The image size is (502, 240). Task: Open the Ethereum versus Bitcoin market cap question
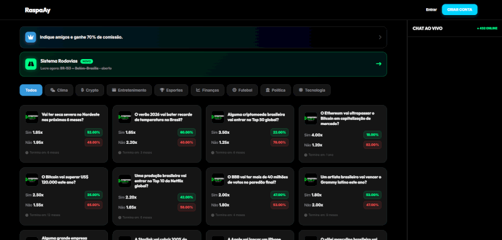(348, 118)
